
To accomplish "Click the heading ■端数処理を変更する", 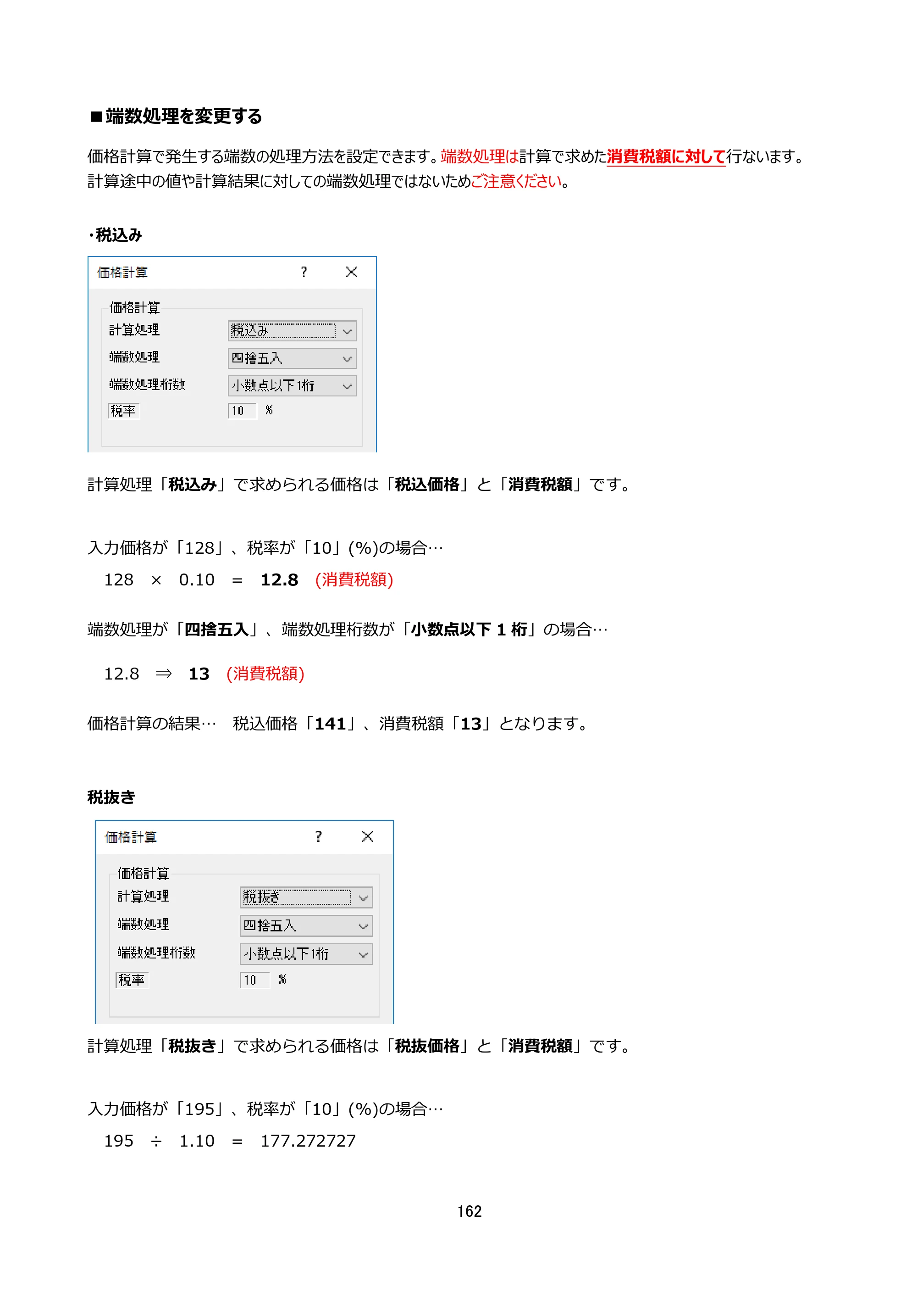I will [x=176, y=116].
